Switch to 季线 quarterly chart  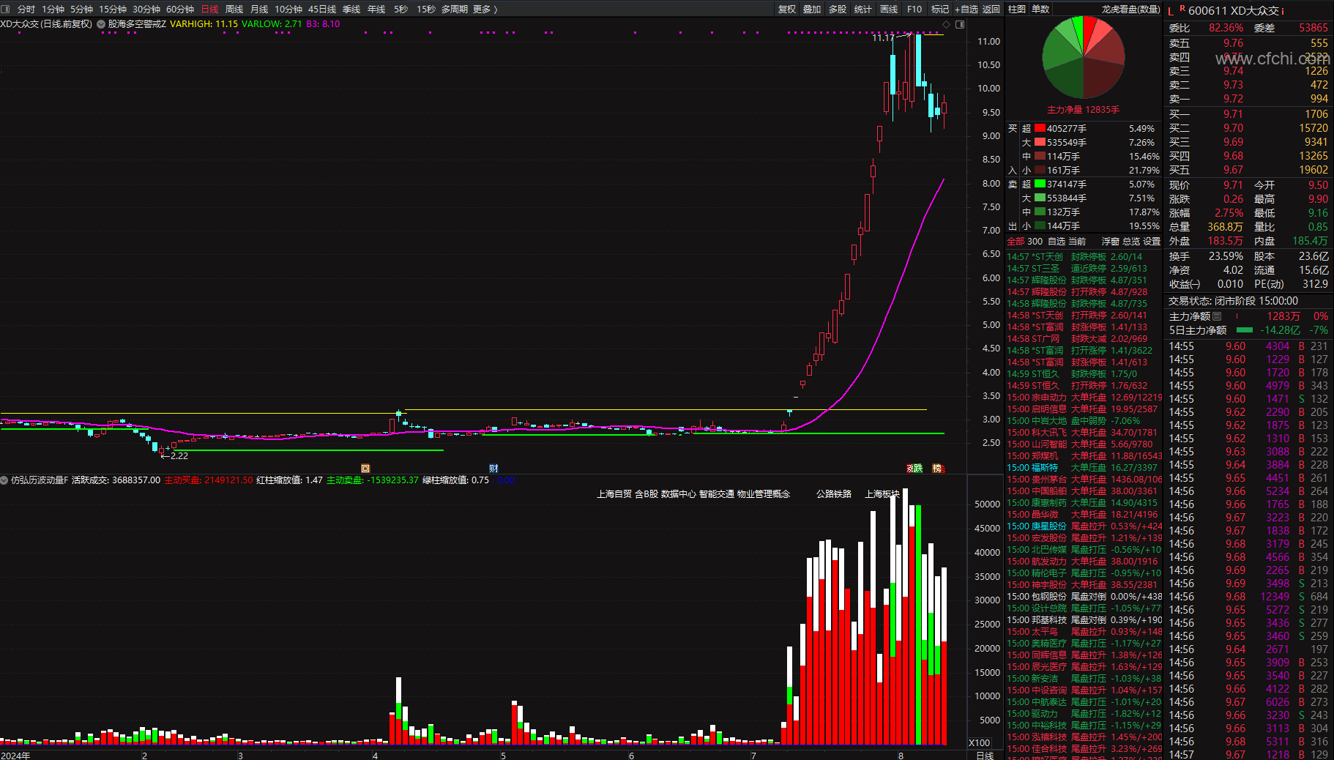pyautogui.click(x=351, y=9)
